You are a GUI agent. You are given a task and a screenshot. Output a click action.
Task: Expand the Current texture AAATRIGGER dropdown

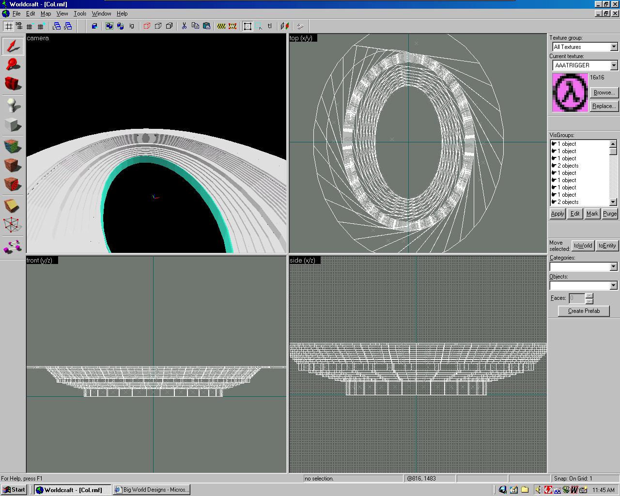coord(614,65)
